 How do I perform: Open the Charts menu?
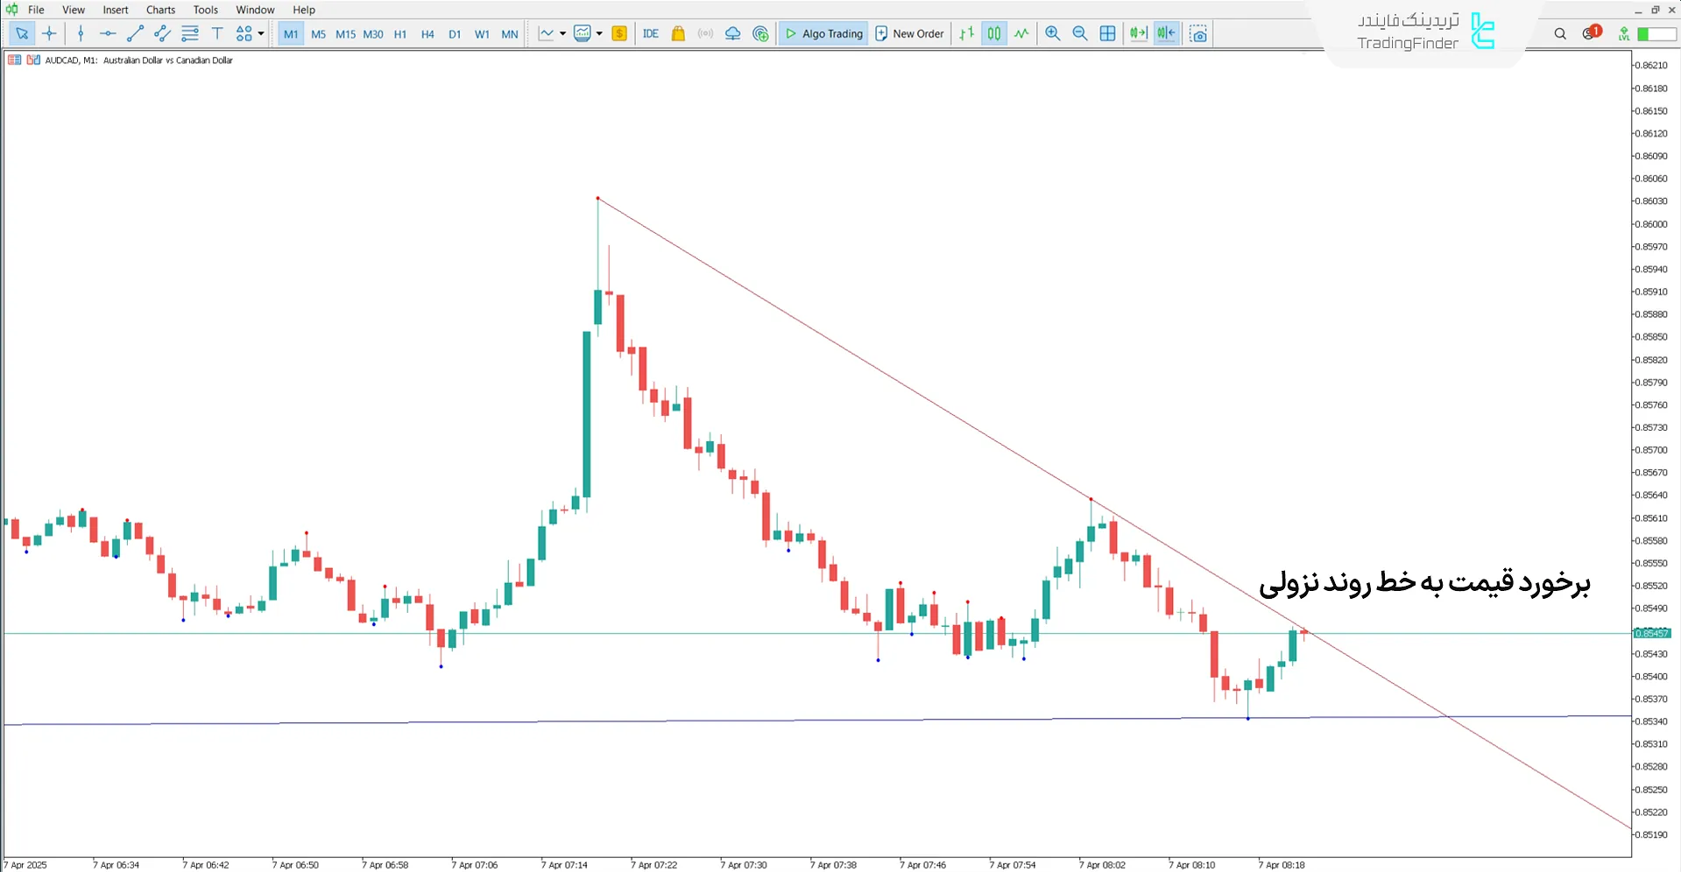tap(160, 10)
